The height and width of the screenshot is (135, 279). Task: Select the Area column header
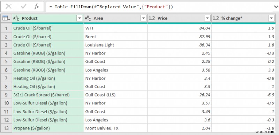tap(116, 18)
